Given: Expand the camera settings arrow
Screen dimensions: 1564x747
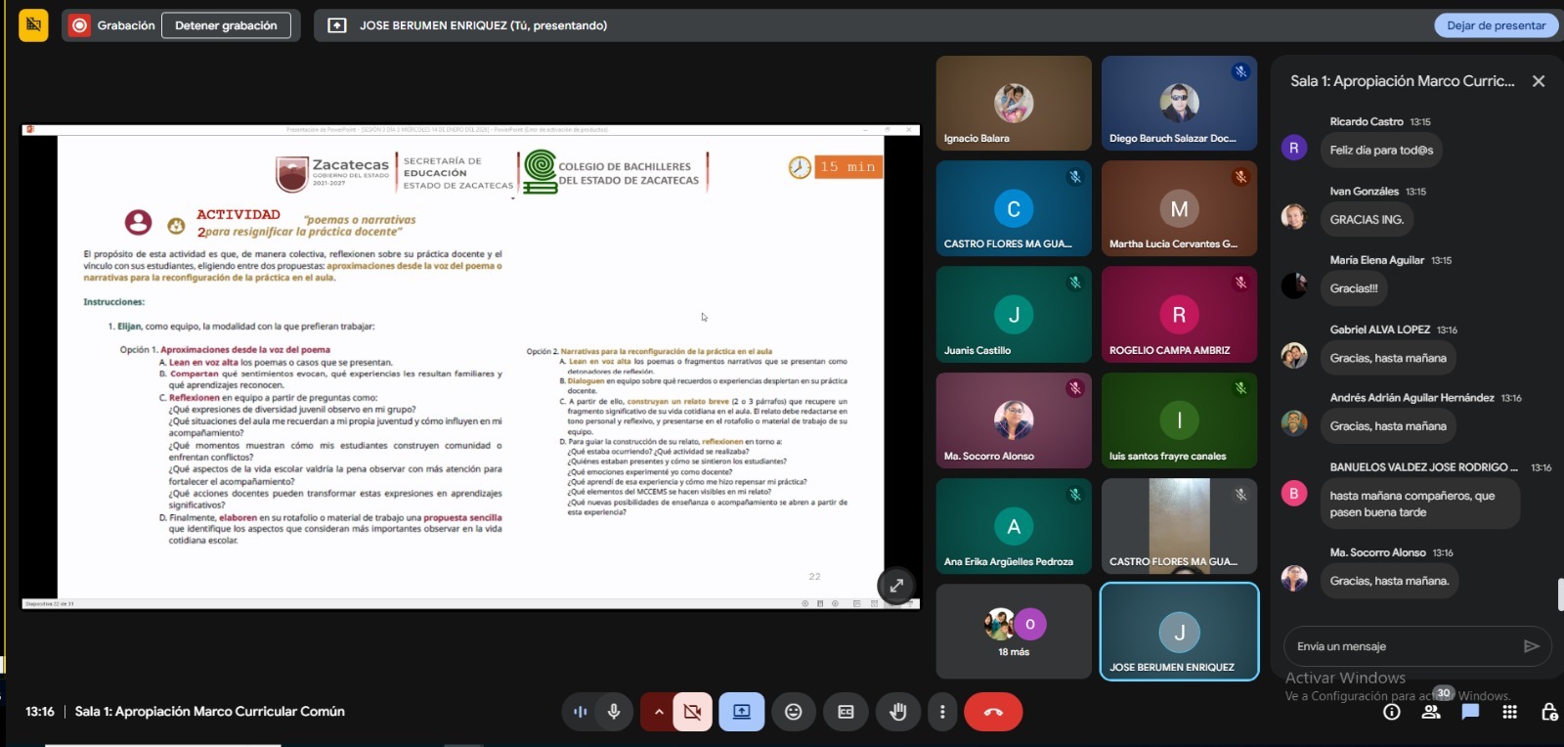Looking at the screenshot, I should [659, 712].
